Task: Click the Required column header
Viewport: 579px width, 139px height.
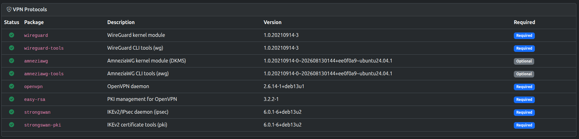Action: pos(524,22)
